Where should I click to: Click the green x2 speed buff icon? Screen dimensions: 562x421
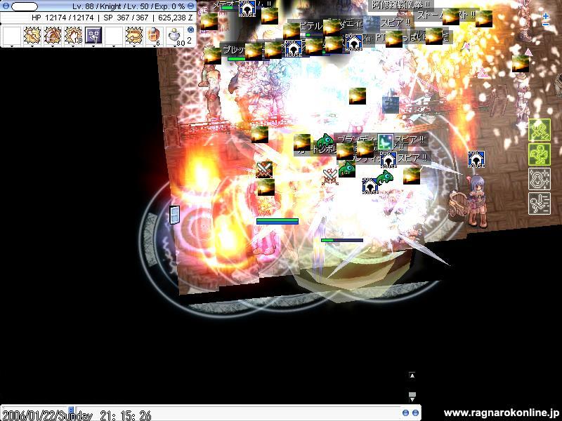click(x=540, y=130)
